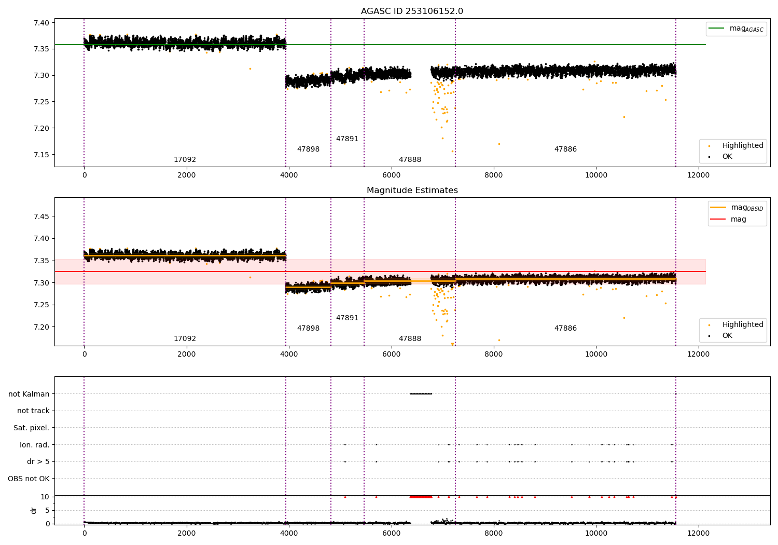Select the mag AGASC legend entry

tap(736, 29)
